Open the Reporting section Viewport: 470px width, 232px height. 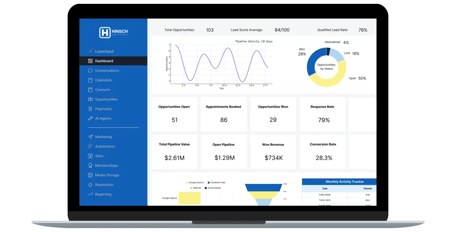point(113,194)
